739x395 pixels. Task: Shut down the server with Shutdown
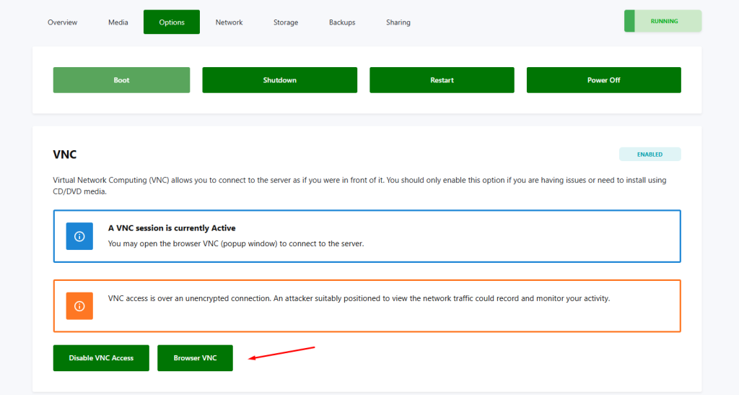tap(279, 80)
